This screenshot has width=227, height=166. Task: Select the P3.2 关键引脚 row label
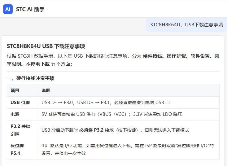pyautogui.click(x=20, y=130)
